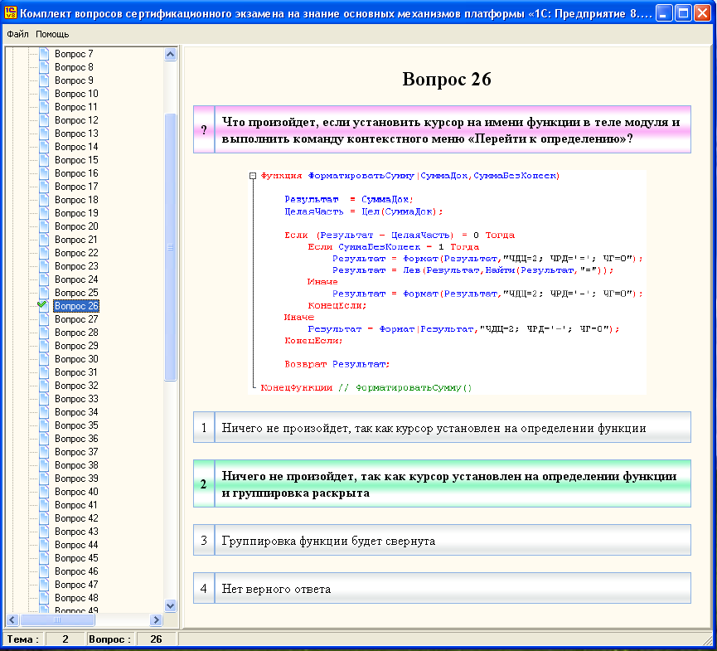
Task: Open Вопрос 27 in the tree
Action: tap(76, 319)
